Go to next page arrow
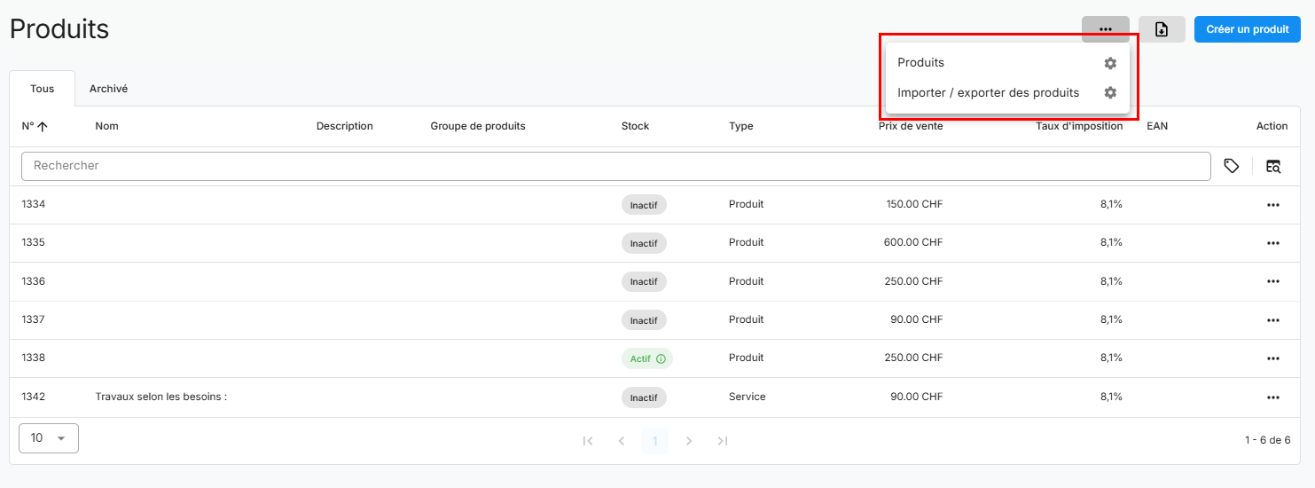Viewport: 1315px width, 488px height. (x=689, y=441)
